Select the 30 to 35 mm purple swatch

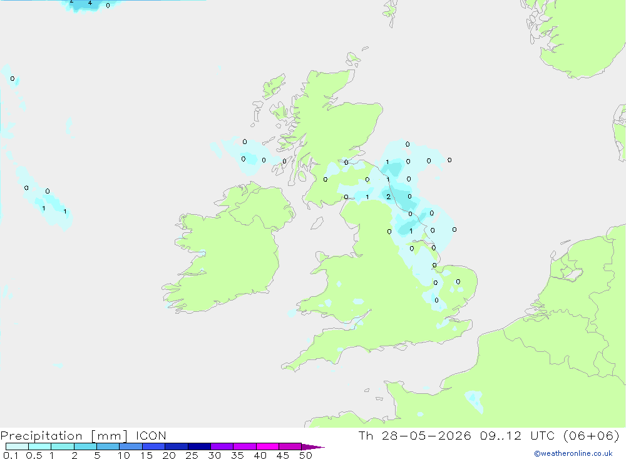pos(222,446)
